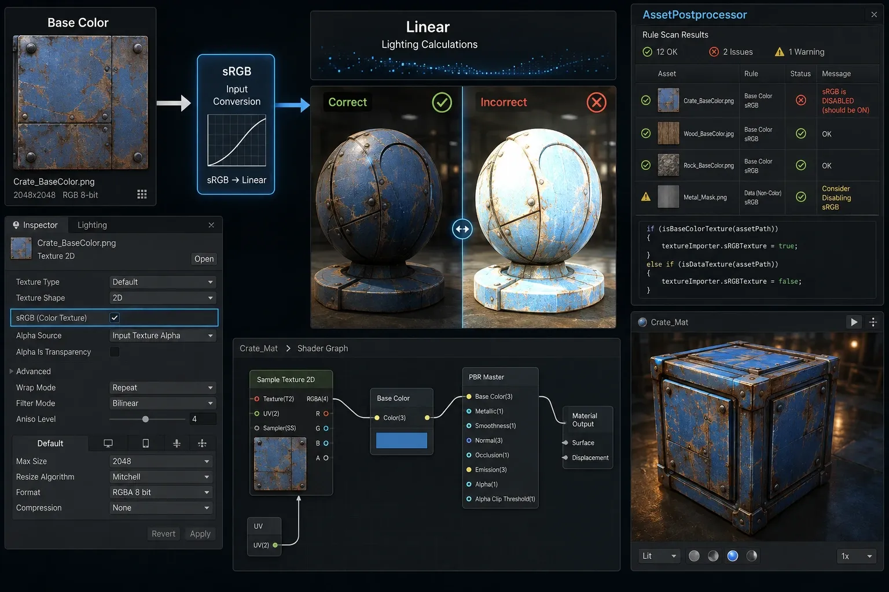Screen dimensions: 889x592
Task: Open the Texture Type dropdown
Action: (x=163, y=282)
